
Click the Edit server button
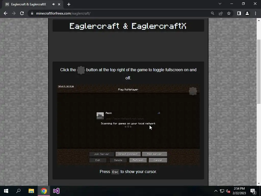pyautogui.click(x=98, y=160)
